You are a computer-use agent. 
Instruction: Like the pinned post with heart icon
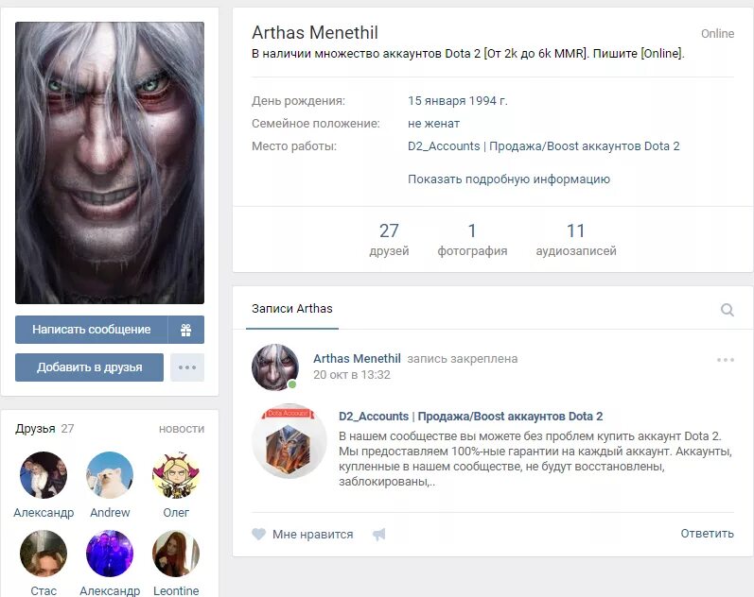coord(258,534)
